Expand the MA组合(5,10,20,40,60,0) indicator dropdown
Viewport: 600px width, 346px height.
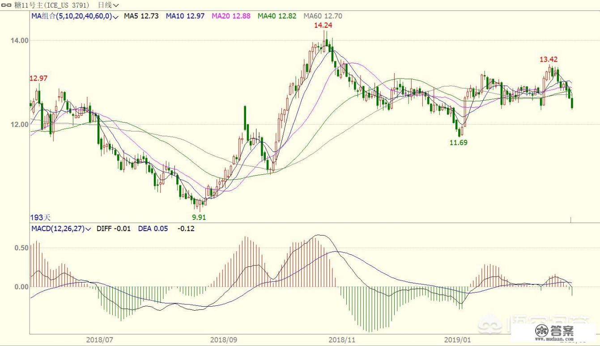(x=75, y=16)
